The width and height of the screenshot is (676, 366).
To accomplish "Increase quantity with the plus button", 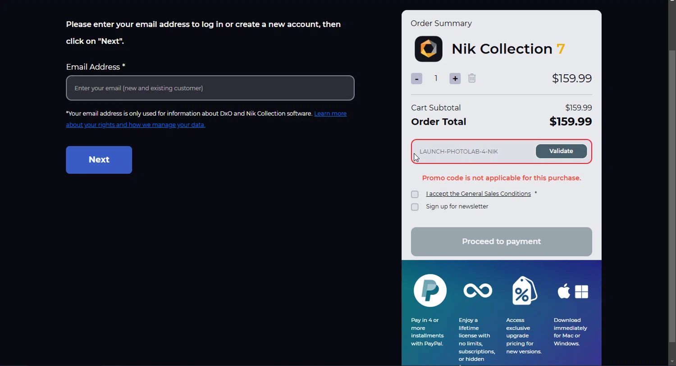I will 455,79.
